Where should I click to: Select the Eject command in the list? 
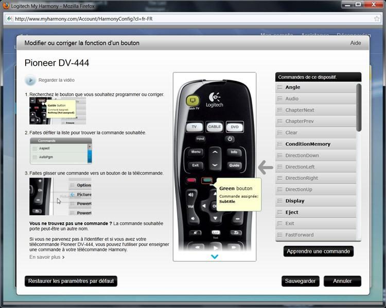point(315,212)
